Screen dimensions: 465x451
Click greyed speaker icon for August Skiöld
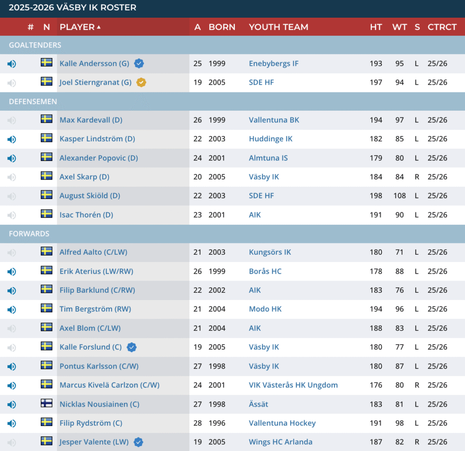pyautogui.click(x=11, y=196)
